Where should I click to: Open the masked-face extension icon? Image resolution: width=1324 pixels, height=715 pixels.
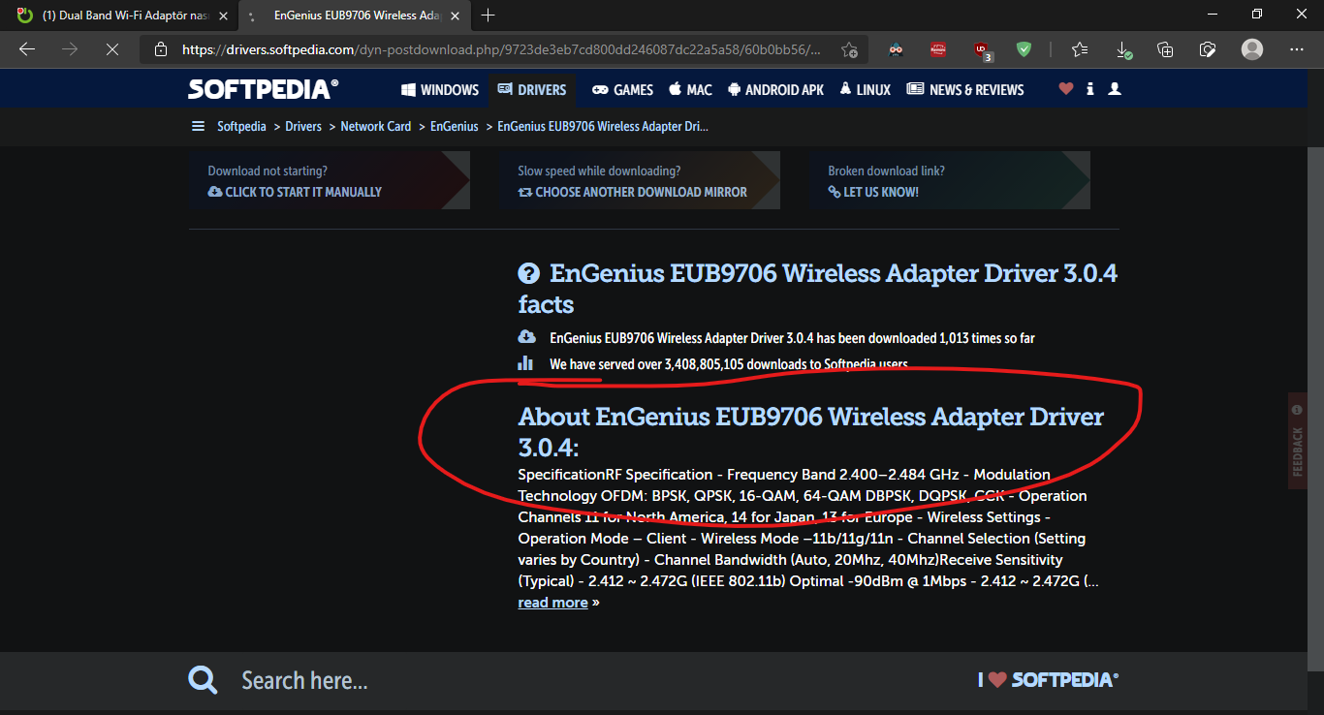tap(896, 49)
